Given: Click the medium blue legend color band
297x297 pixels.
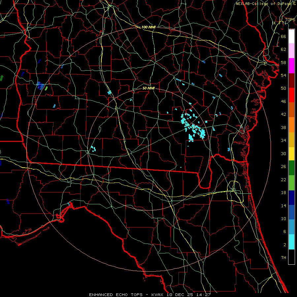Looking at the screenshot, I should (x=291, y=212).
